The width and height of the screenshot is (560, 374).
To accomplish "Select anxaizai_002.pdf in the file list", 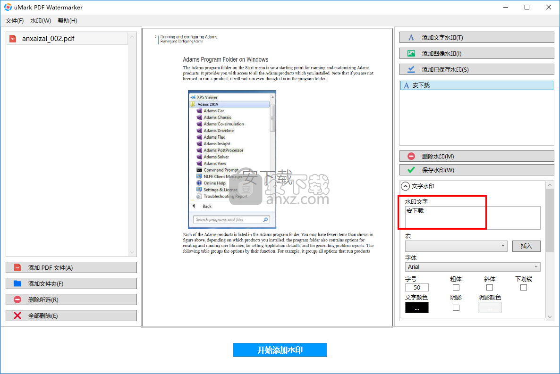I will [67, 39].
